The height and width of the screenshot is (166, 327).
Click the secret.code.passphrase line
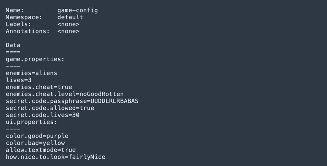[72, 101]
